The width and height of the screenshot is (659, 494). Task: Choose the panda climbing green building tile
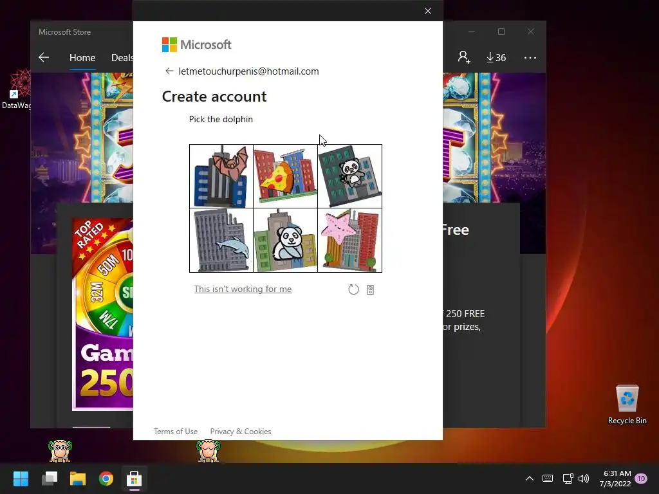click(349, 176)
